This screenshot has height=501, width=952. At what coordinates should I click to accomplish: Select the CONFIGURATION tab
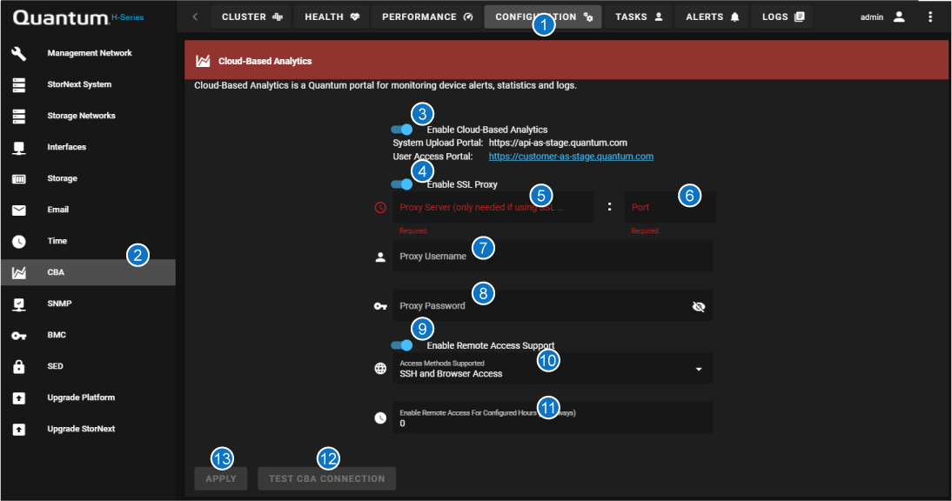click(543, 17)
